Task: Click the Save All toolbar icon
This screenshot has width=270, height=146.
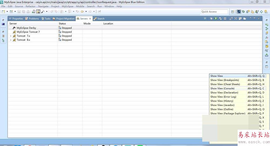Action: pyautogui.click(x=23, y=12)
